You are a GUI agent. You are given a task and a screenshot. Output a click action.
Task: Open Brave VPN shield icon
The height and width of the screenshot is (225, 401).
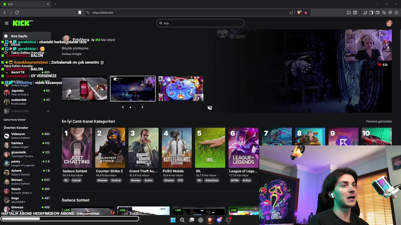tap(390, 12)
